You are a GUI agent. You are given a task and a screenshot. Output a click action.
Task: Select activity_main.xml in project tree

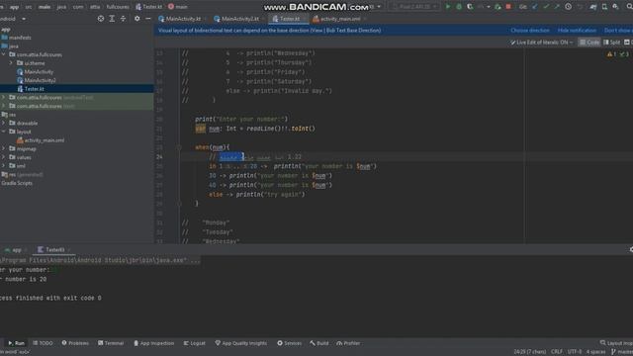(x=44, y=140)
